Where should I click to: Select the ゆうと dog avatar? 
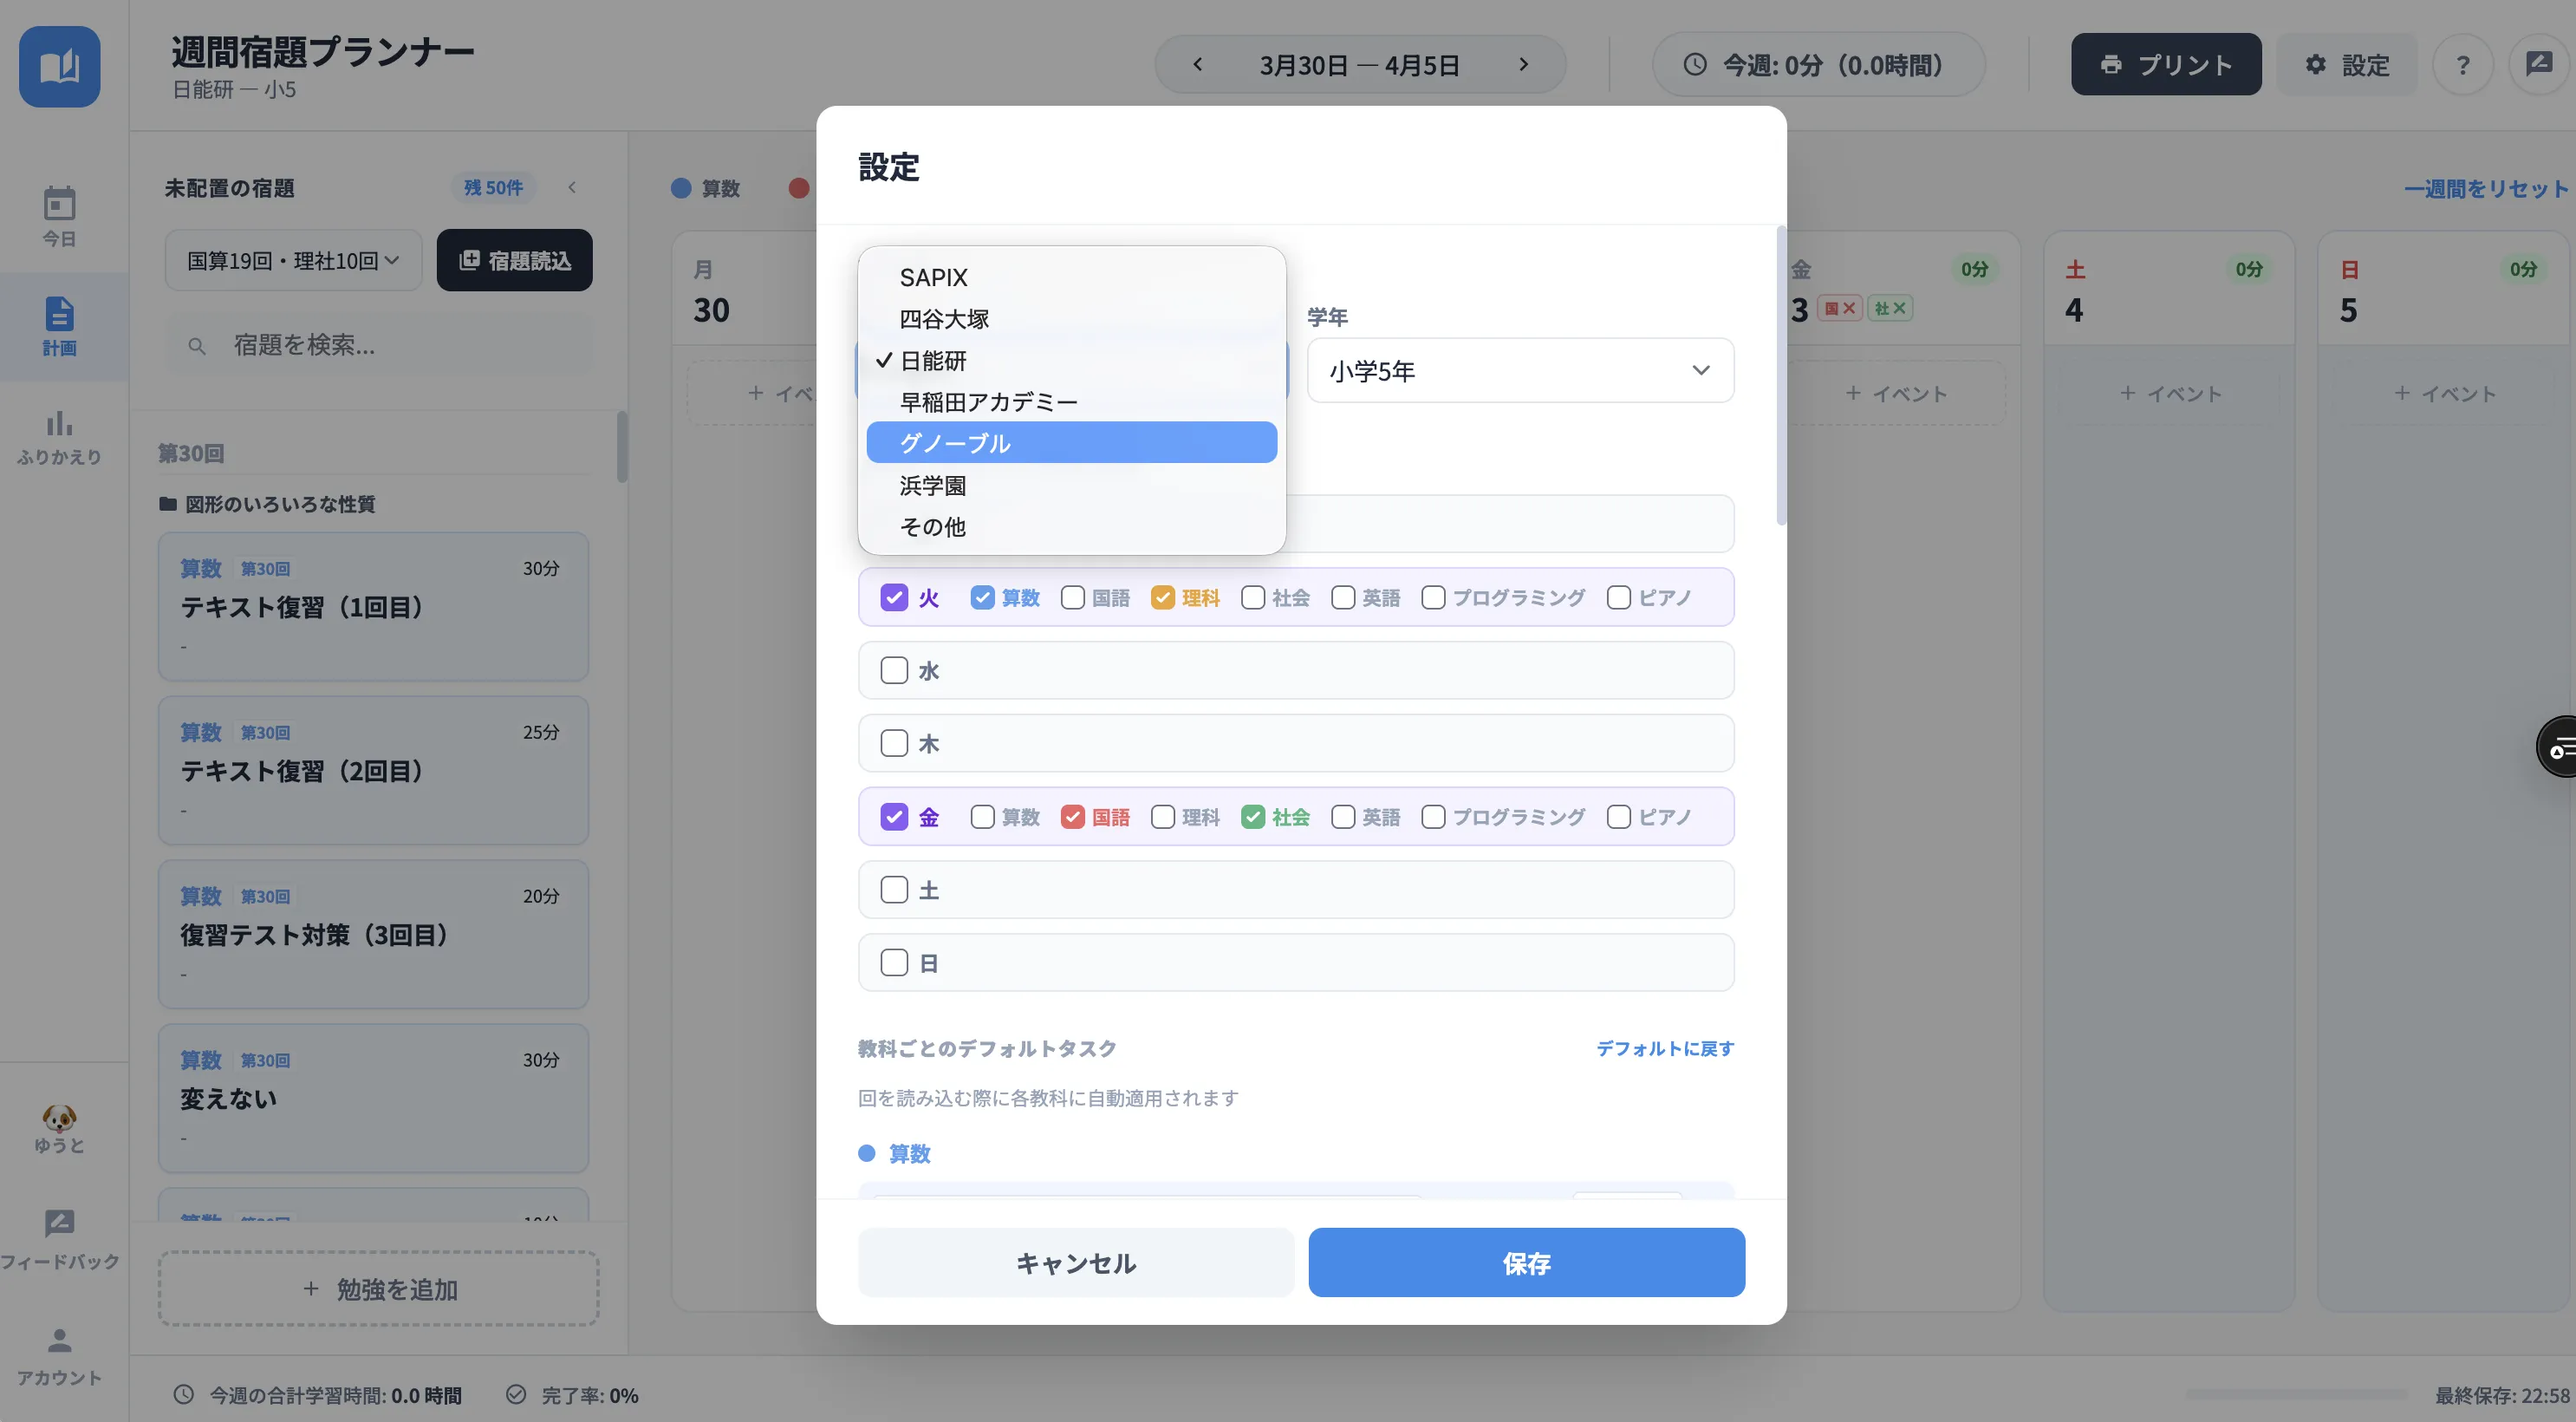[59, 1117]
